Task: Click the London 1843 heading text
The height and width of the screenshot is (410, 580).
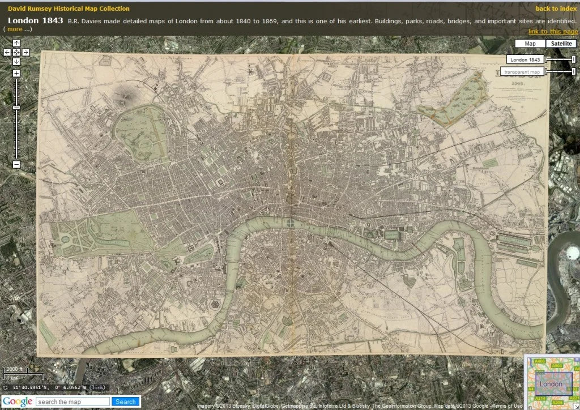Action: pyautogui.click(x=36, y=20)
